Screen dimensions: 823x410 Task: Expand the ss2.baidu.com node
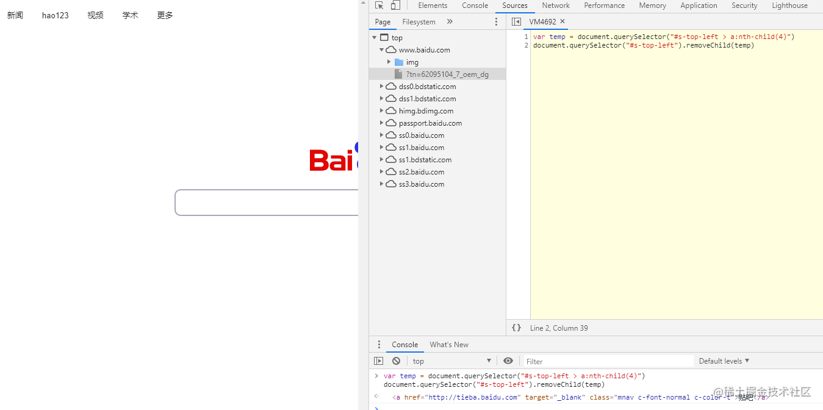(x=382, y=172)
